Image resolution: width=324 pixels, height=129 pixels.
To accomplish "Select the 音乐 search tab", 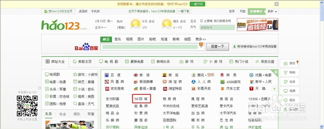I will point(118,39).
